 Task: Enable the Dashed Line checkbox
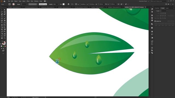[155, 21]
